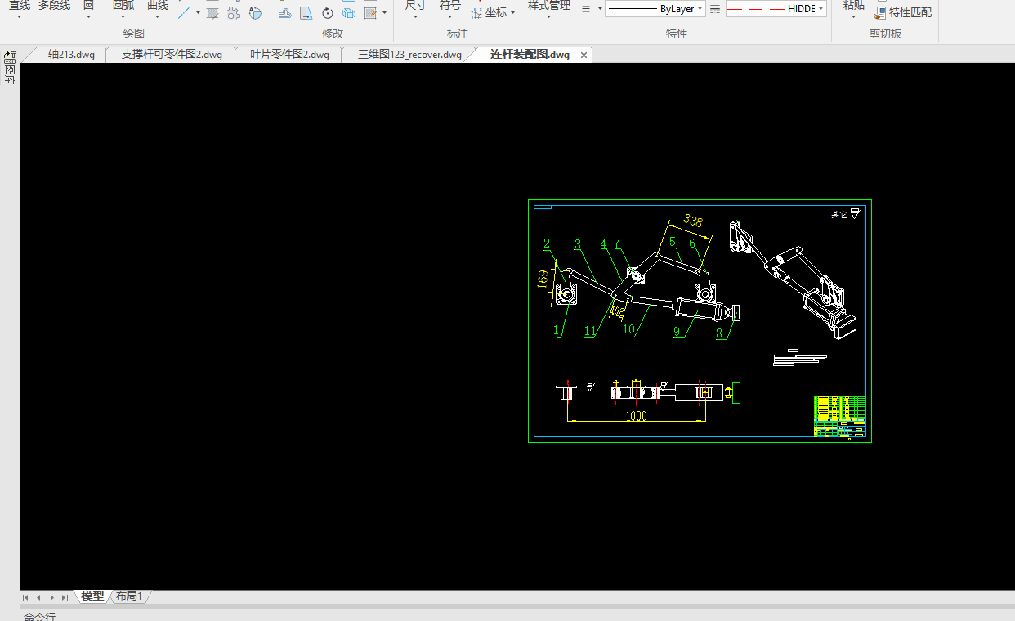The width and height of the screenshot is (1015, 621).
Task: Click the linetype icon before HIDDE box
Action: (715, 9)
